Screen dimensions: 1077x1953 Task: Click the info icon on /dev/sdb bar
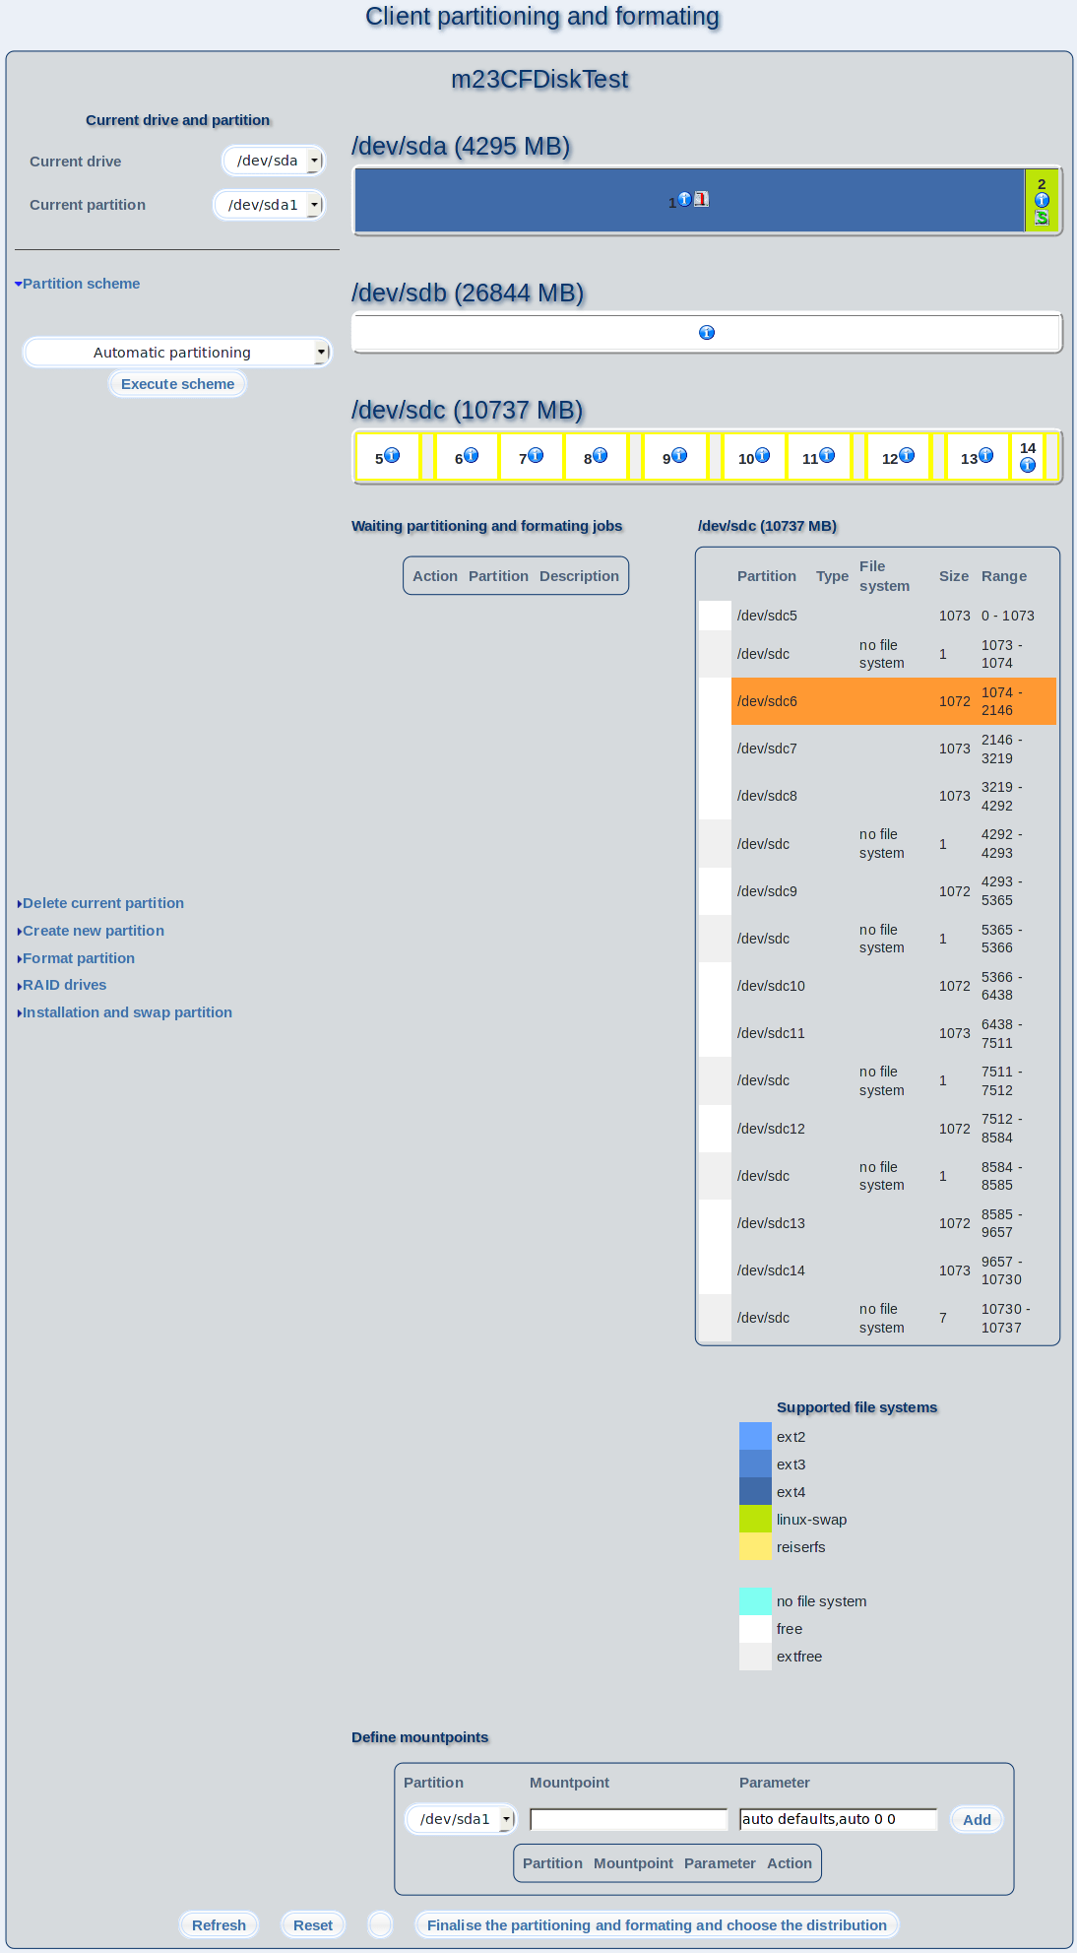707,333
